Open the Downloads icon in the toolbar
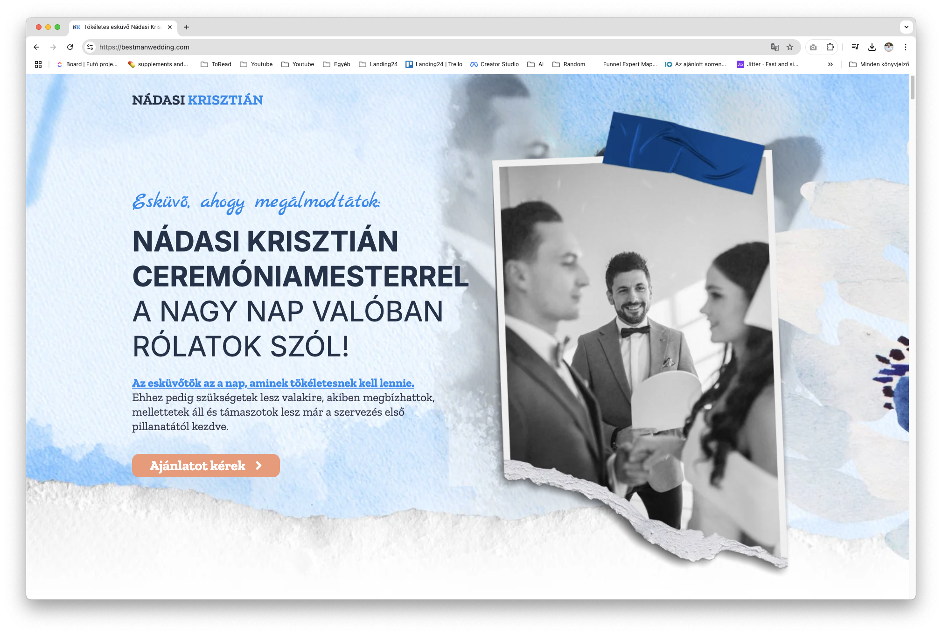This screenshot has height=634, width=942. [x=872, y=47]
